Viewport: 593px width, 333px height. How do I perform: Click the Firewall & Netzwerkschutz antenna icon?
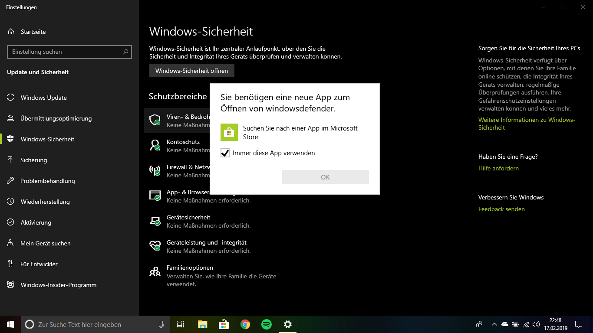pos(155,170)
